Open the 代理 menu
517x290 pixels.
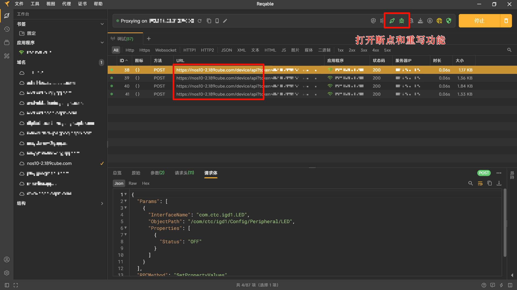(x=67, y=4)
